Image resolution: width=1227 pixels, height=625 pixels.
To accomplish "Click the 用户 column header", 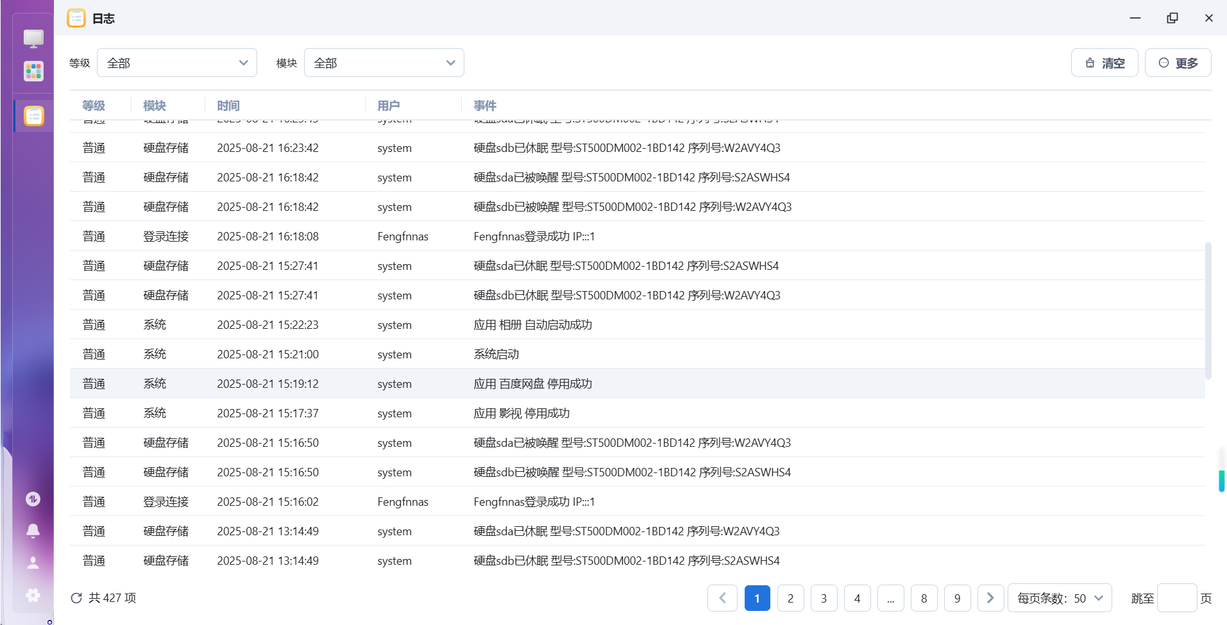I will 389,105.
